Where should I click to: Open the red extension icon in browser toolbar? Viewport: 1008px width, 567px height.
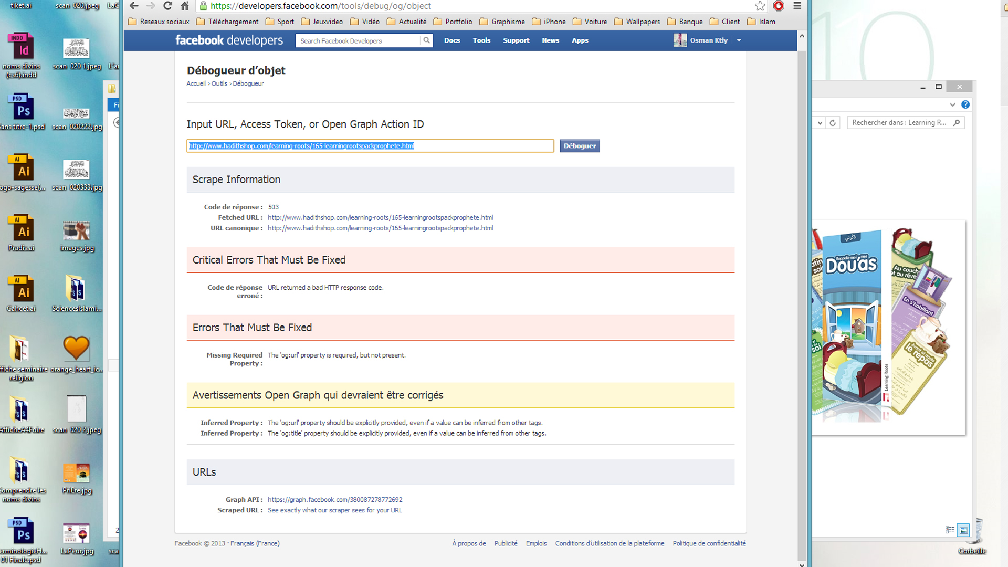(779, 6)
